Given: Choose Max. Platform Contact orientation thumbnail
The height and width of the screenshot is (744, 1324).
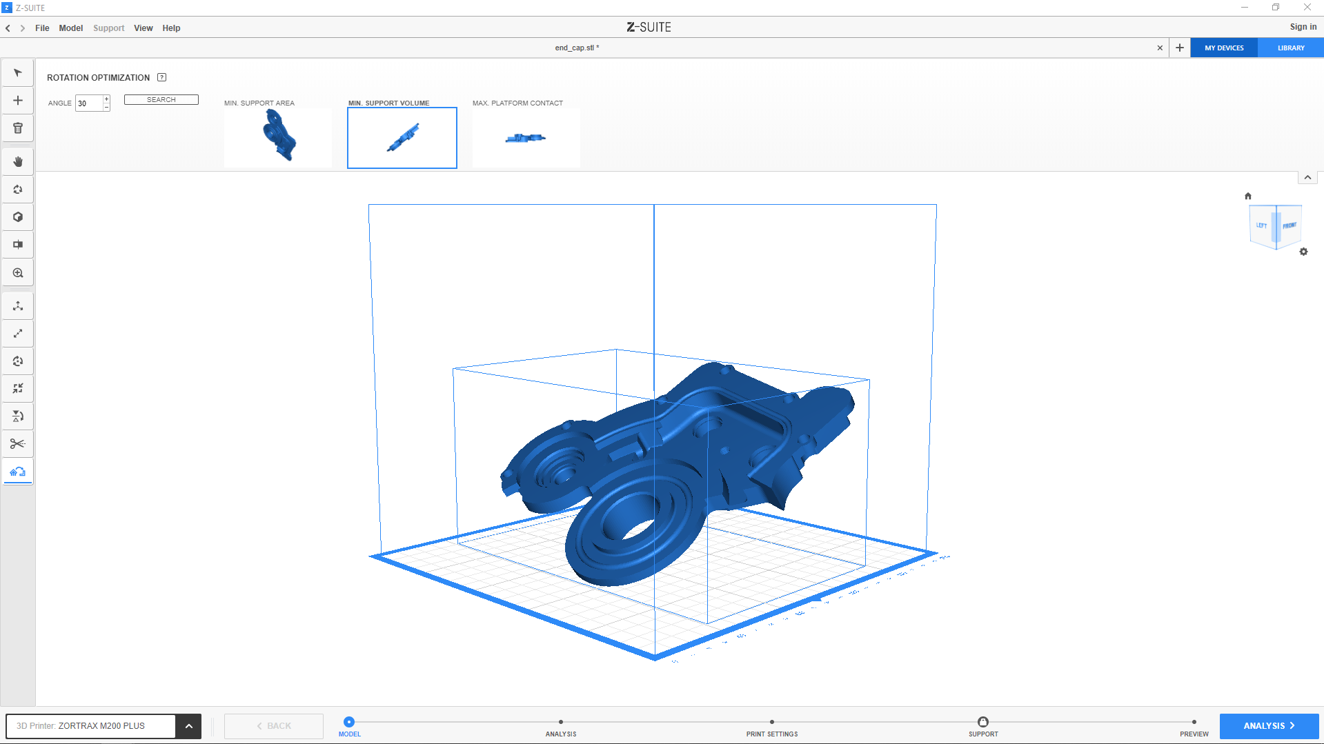Looking at the screenshot, I should [x=526, y=137].
